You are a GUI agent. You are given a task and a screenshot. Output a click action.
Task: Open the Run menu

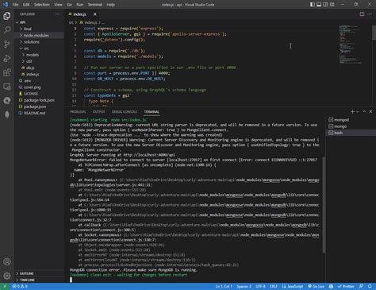pyautogui.click(x=79, y=5)
